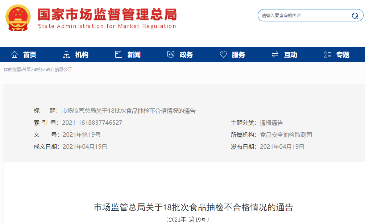Open the 服务 navigation menu item

click(239, 55)
